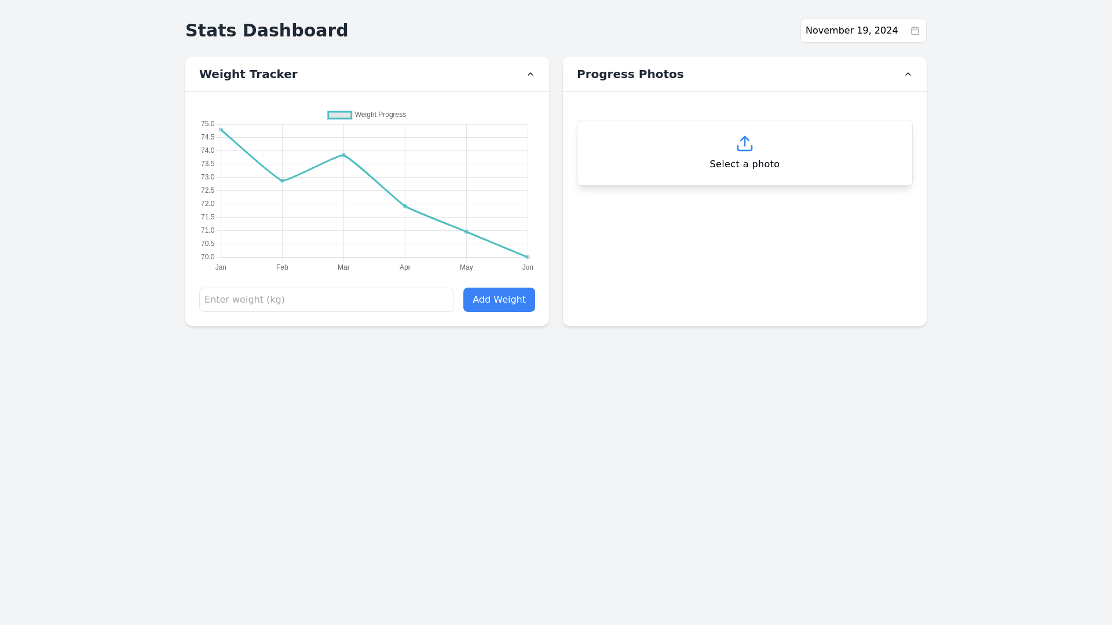Click the Stats Dashboard heading

point(266,31)
